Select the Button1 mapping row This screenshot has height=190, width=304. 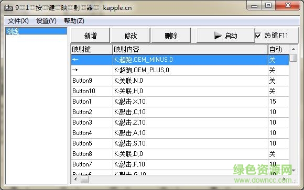click(x=180, y=102)
